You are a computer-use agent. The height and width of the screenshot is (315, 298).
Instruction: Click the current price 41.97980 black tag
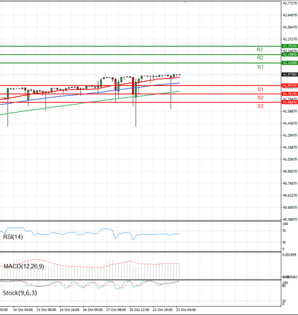[290, 75]
